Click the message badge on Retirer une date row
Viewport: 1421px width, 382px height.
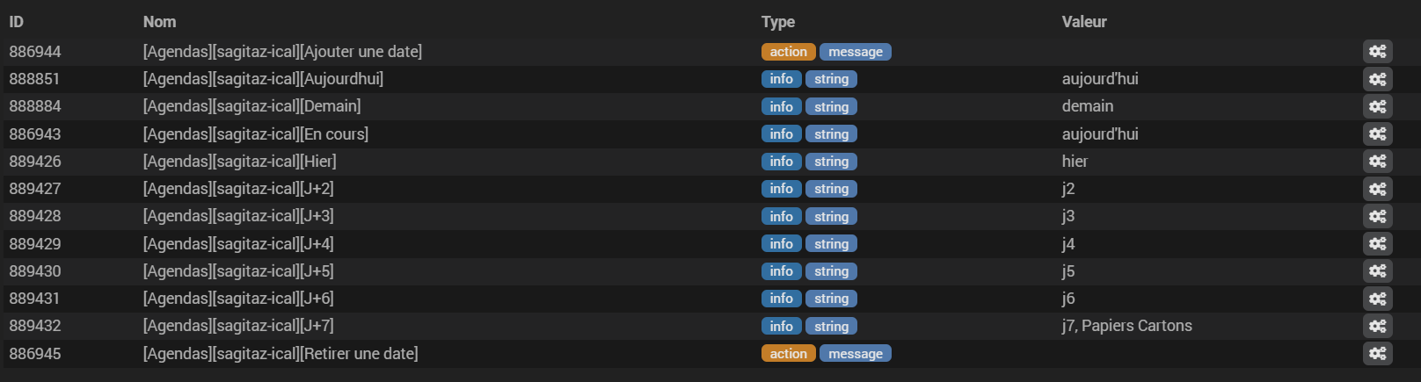tap(856, 354)
